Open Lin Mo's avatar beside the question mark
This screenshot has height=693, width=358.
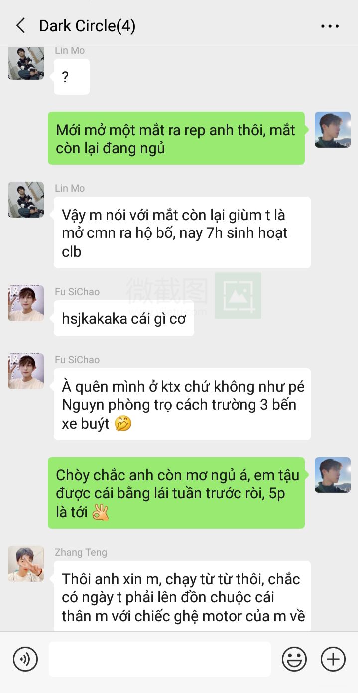point(26,64)
